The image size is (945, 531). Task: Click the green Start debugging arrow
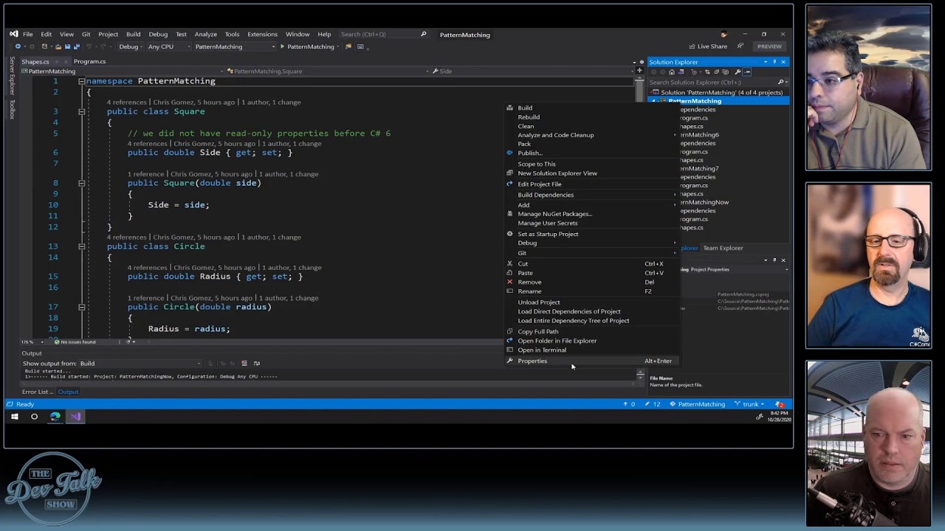point(282,46)
